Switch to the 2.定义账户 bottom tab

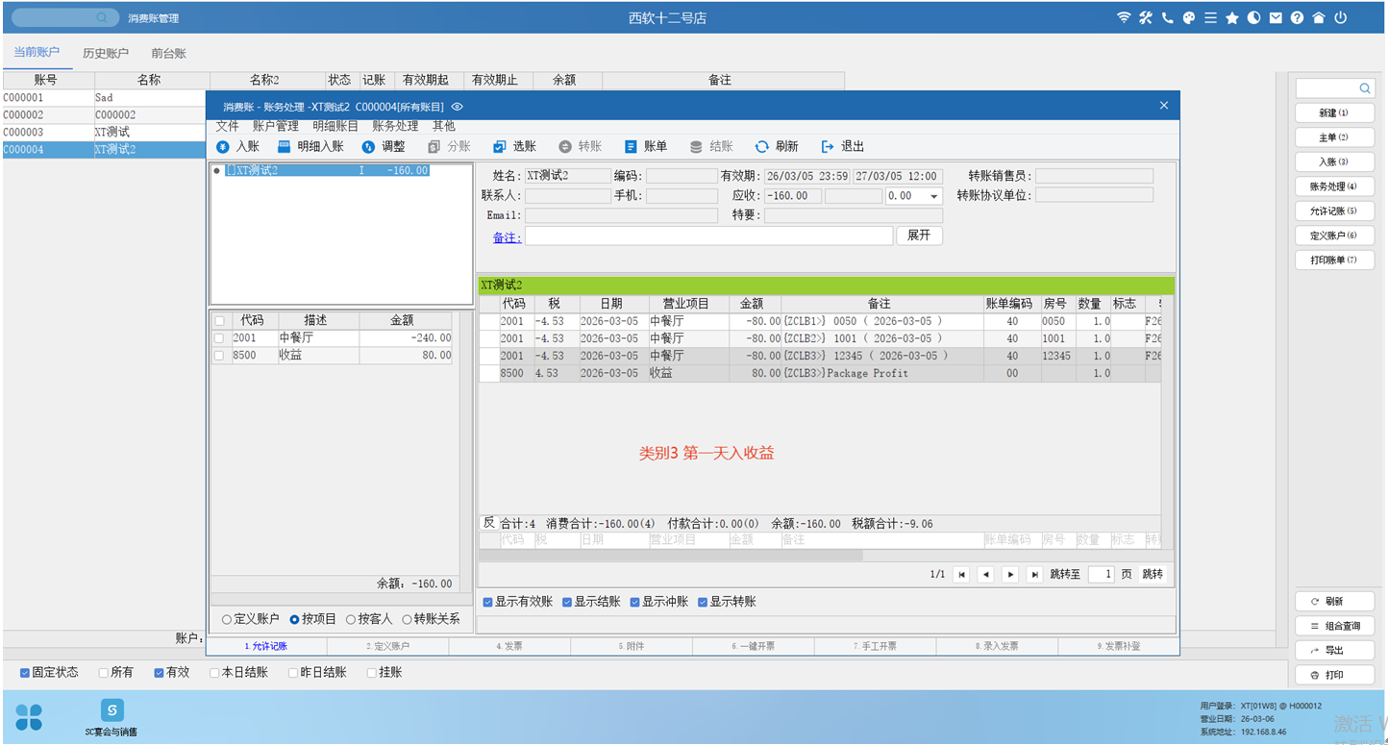(x=388, y=646)
